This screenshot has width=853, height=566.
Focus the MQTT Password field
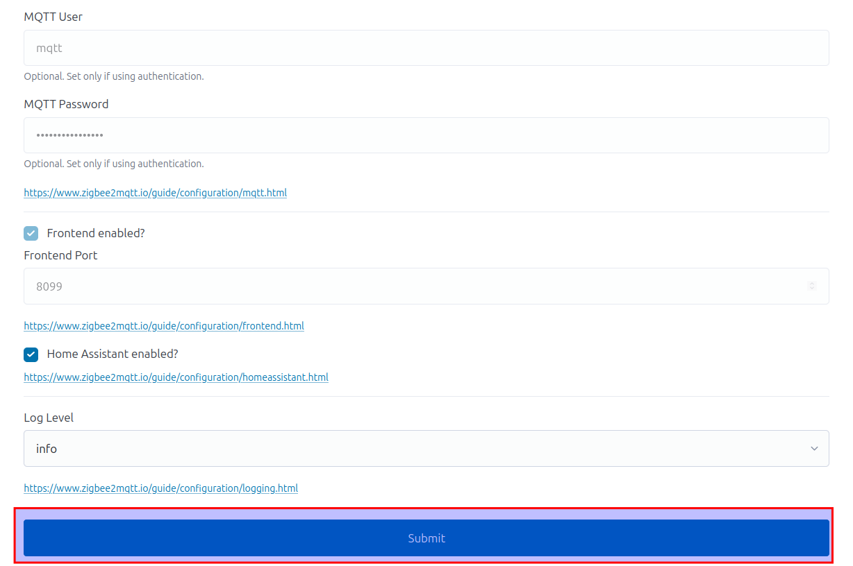pos(426,135)
